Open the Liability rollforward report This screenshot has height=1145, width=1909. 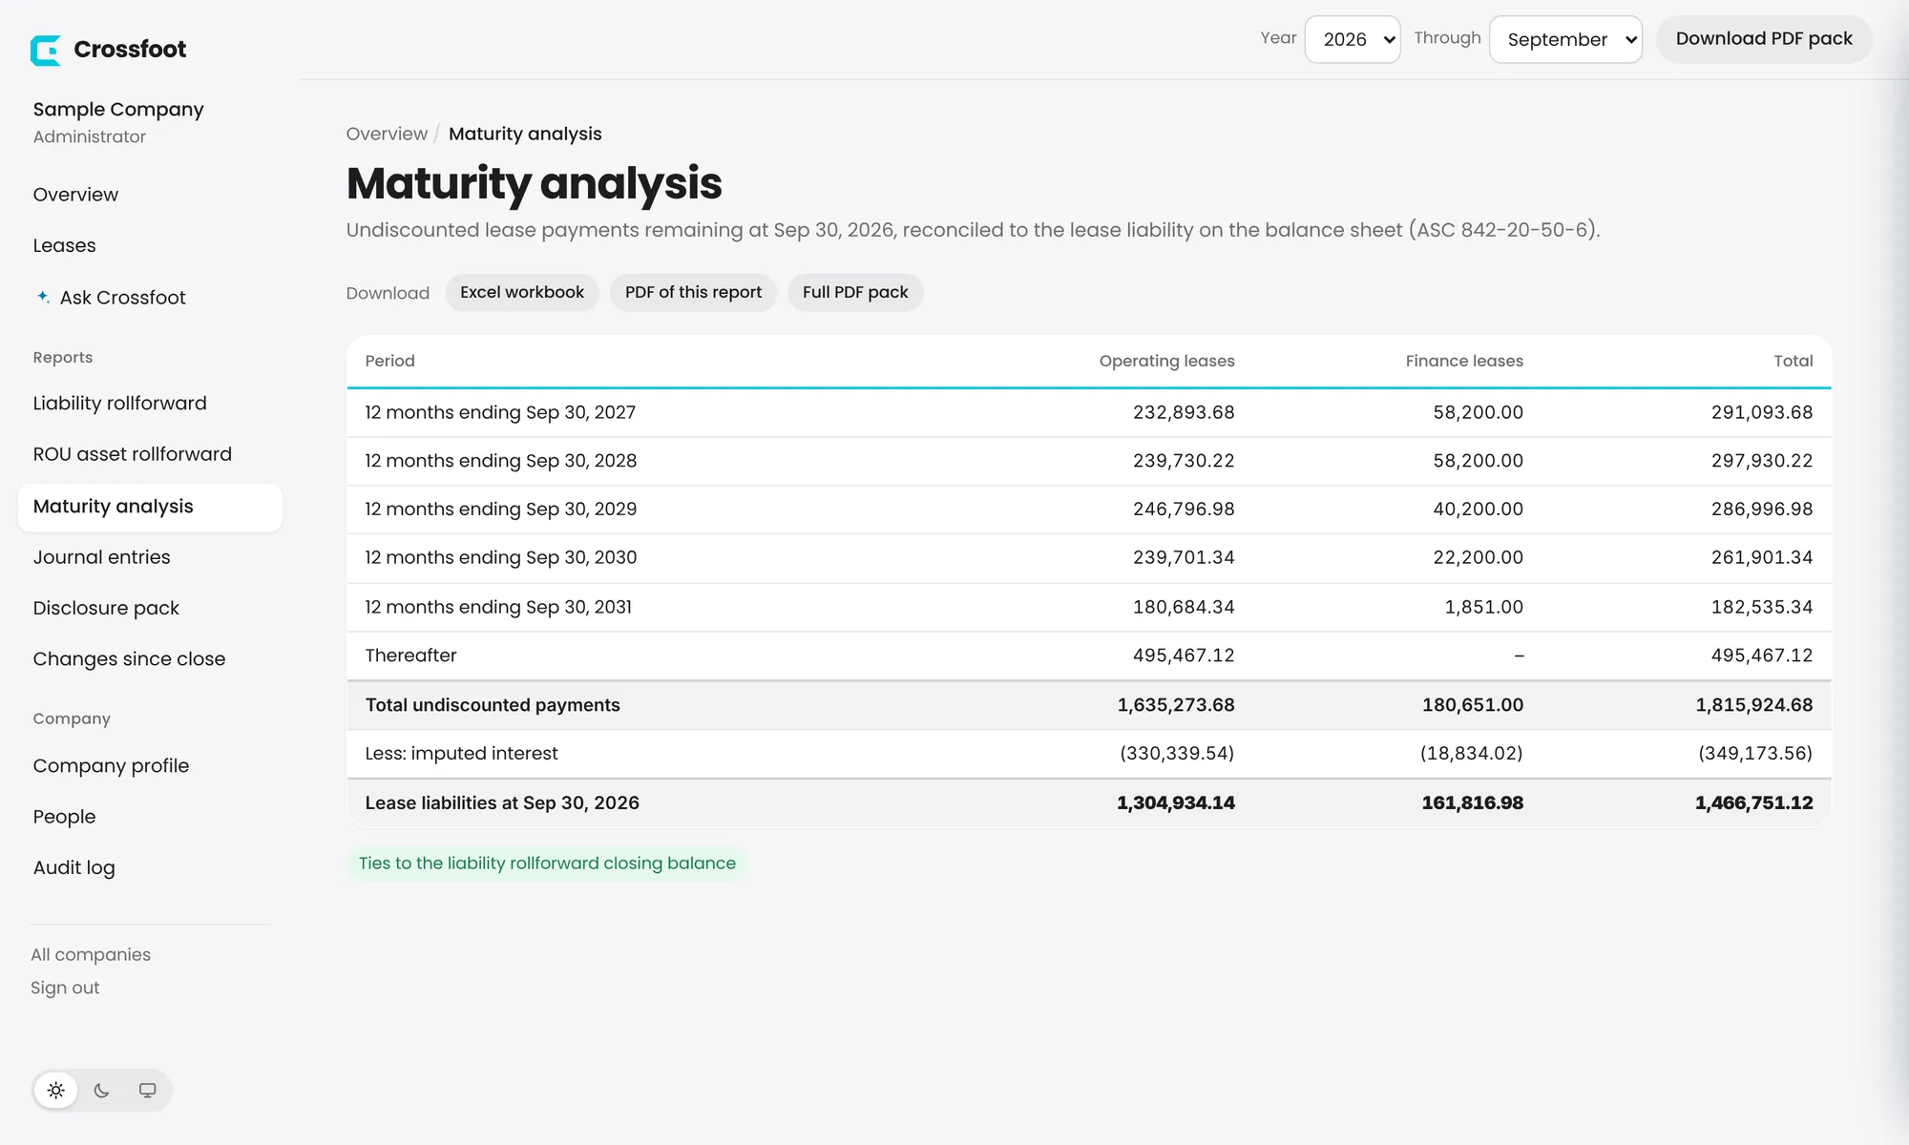click(119, 404)
